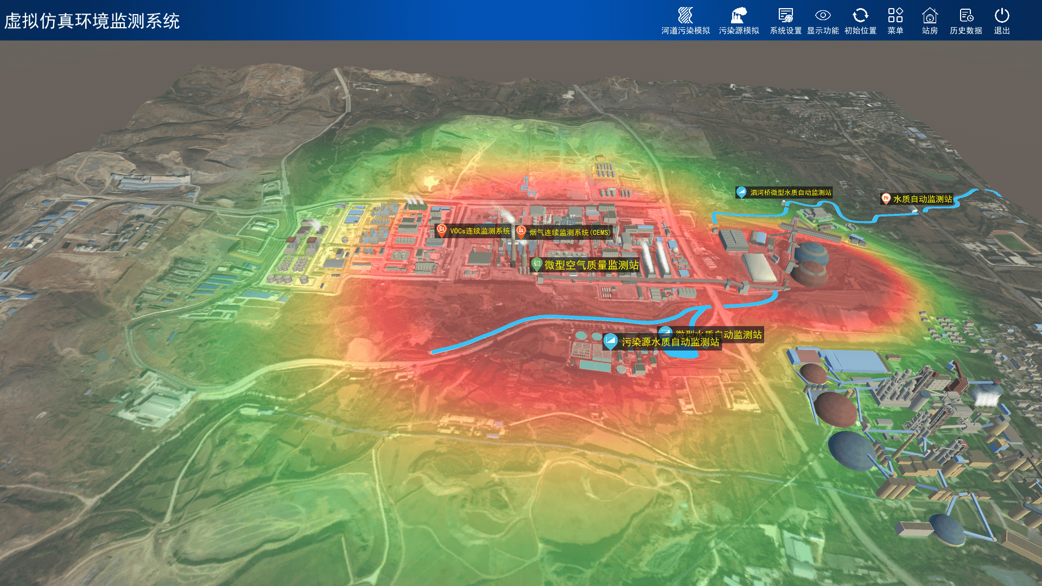Screen dimensions: 1042x586
Task: Click the 退出 power icon
Action: 1001,16
